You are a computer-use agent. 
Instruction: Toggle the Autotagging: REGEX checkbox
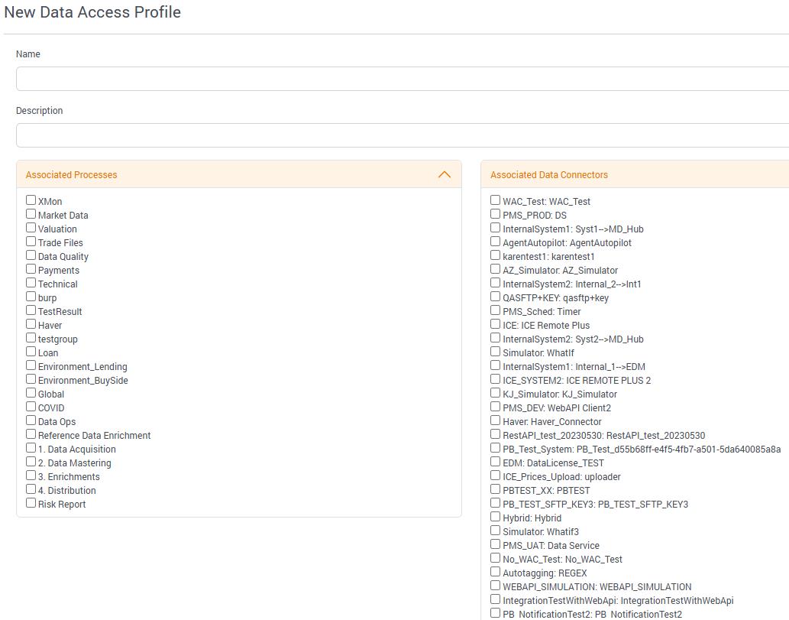click(496, 572)
